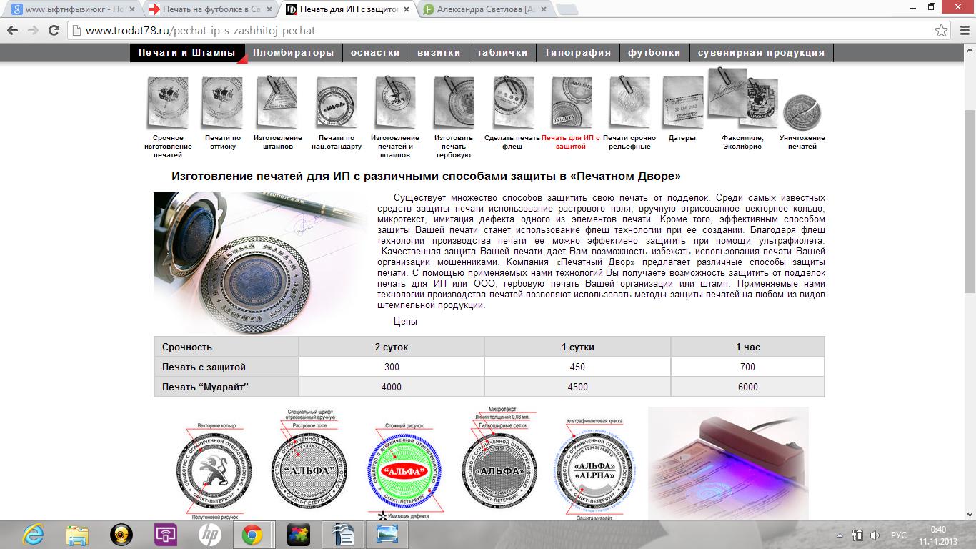Bookmark this page with the star
This screenshot has height=549, width=976.
(x=942, y=31)
